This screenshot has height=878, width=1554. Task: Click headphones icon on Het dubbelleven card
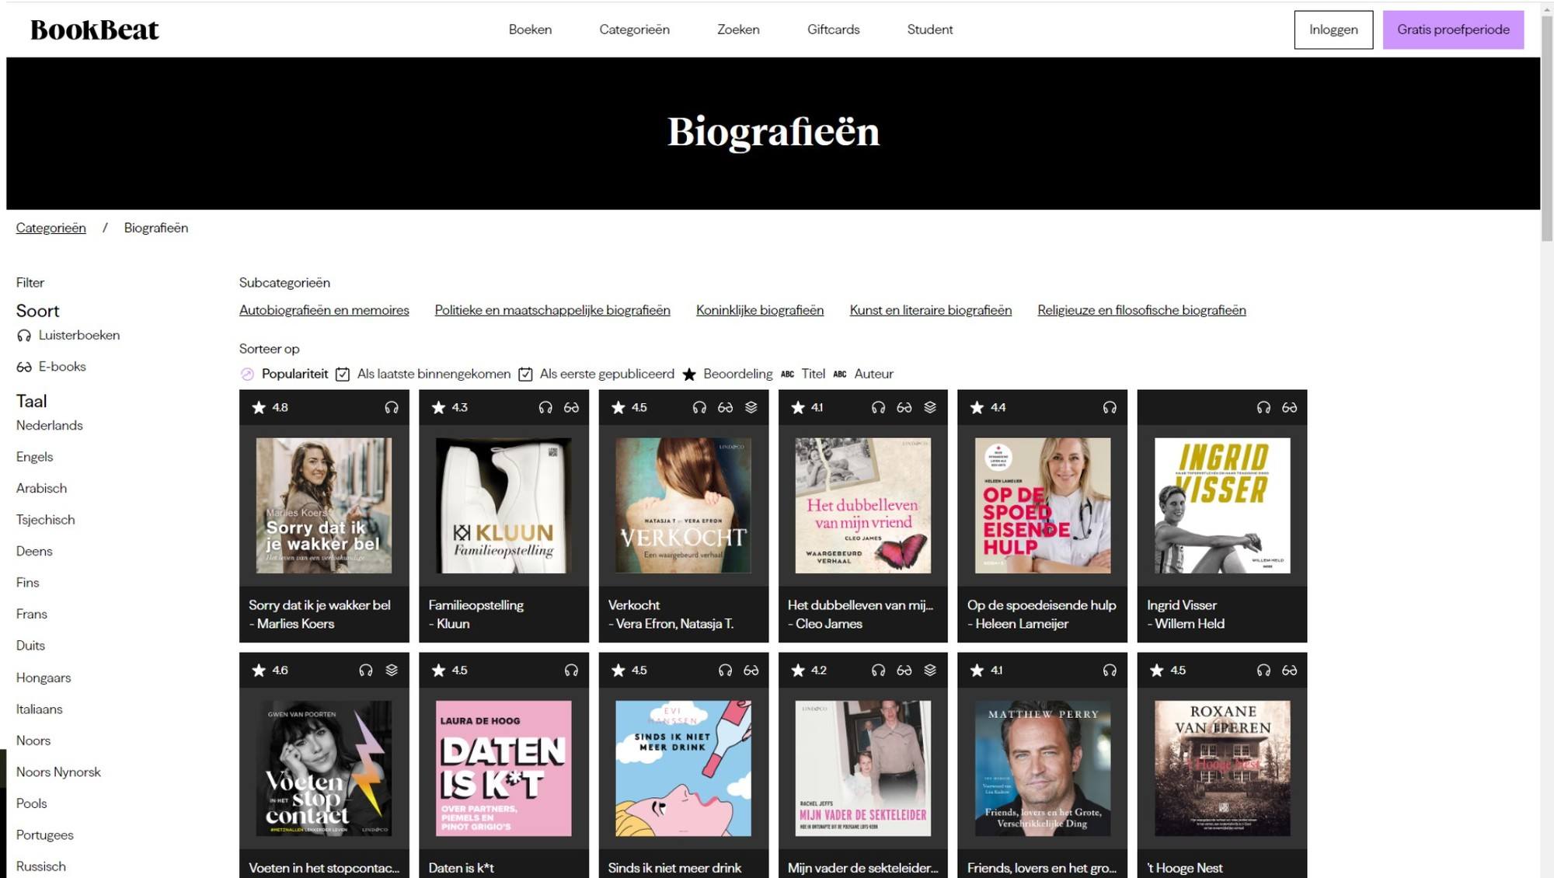tap(878, 407)
